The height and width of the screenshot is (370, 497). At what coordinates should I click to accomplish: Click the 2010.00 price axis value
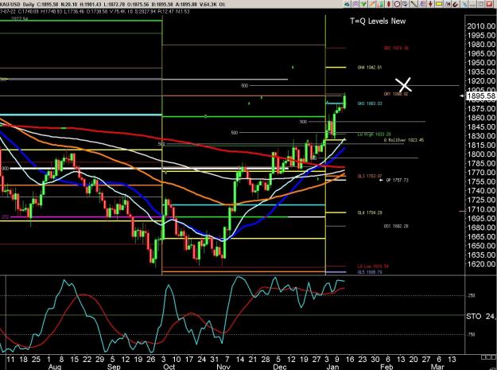click(x=481, y=26)
